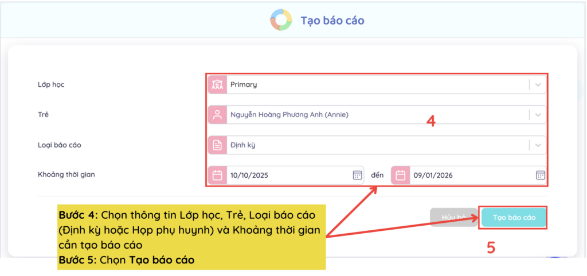Click the Hủy bỏ cancel button

coord(453,218)
